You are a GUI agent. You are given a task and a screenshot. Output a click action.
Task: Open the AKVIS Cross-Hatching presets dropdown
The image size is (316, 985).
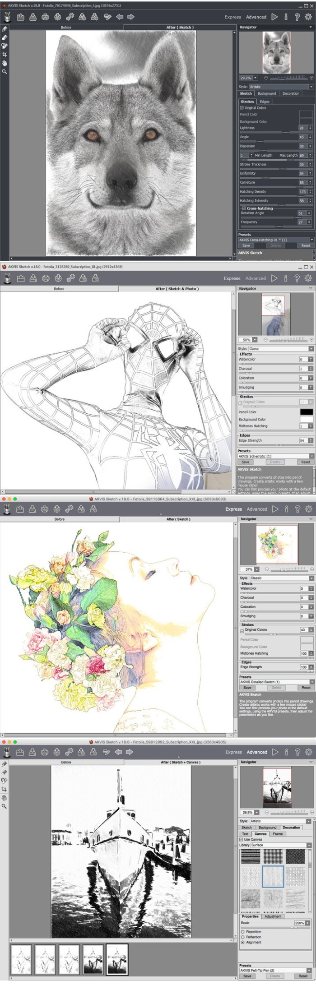[276, 240]
